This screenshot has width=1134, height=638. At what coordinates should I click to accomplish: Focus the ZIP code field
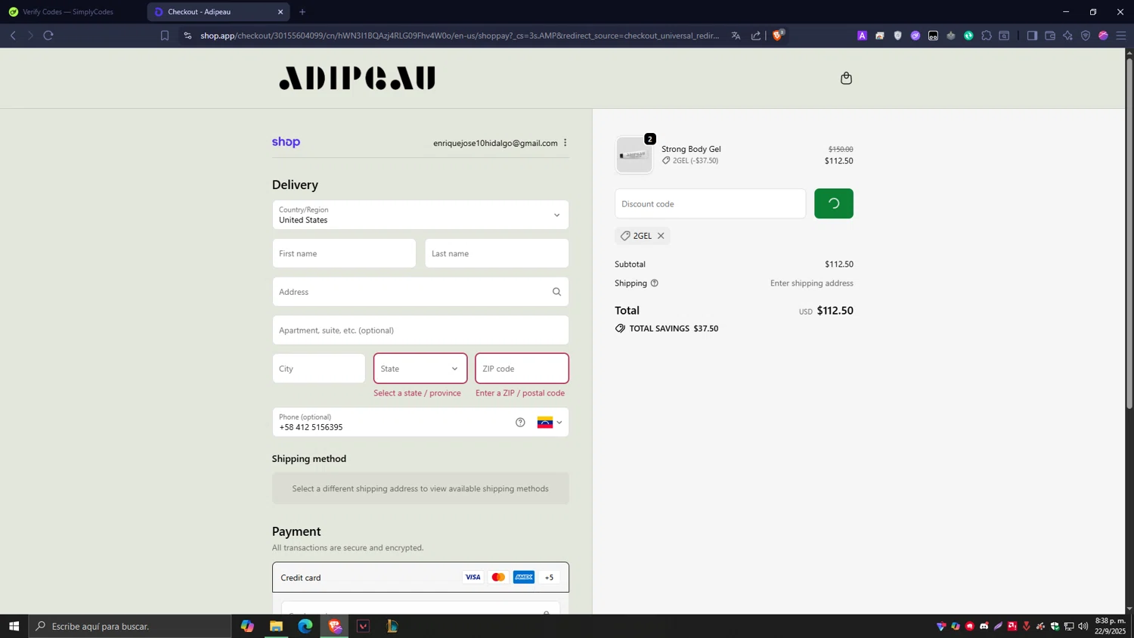522,368
